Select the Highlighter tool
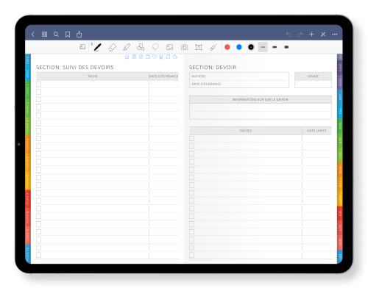This screenshot has width=368, height=288. pyautogui.click(x=127, y=47)
